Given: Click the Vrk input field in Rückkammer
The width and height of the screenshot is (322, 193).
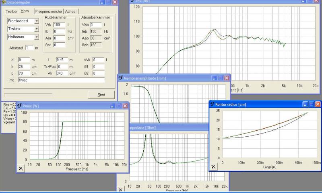Looking at the screenshot, I should pos(59,25).
